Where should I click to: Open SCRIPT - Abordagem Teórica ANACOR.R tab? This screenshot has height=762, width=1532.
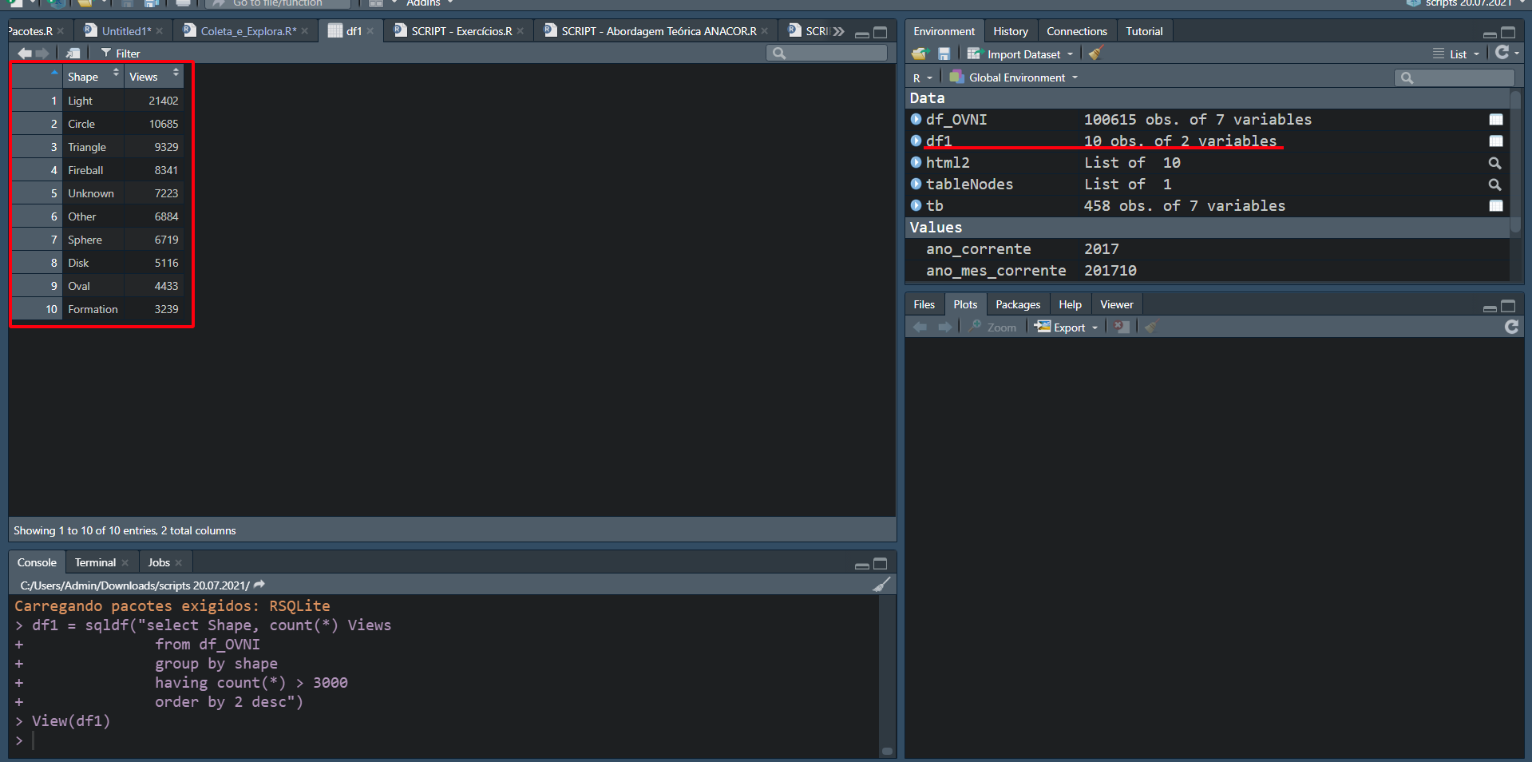[x=659, y=31]
